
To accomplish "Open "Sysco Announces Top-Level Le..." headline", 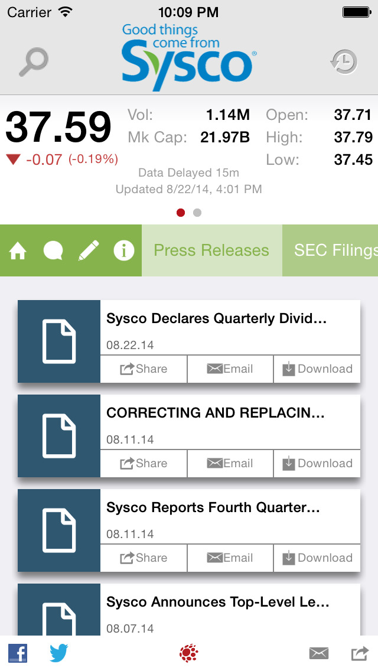I will coord(218,602).
